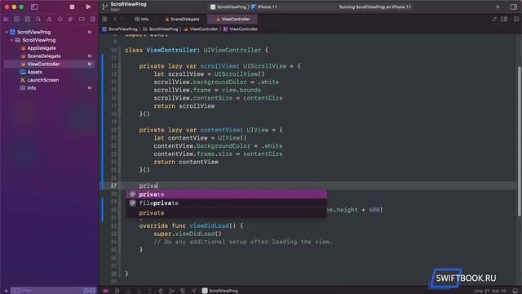
Task: Toggle recently modified files filter
Action: (x=86, y=291)
